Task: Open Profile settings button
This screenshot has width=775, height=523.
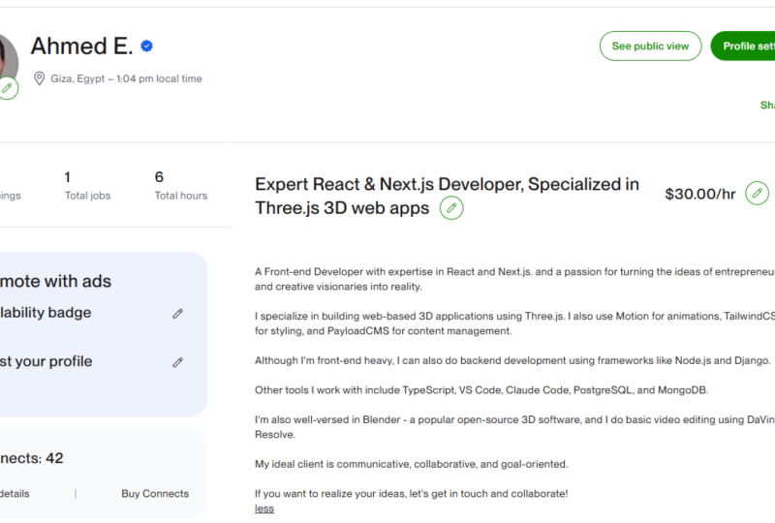Action: click(743, 46)
